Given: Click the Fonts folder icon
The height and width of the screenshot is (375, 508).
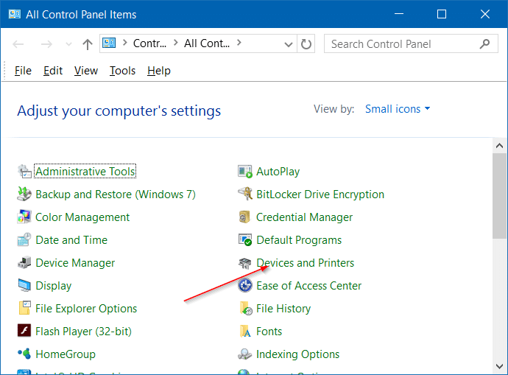Looking at the screenshot, I should click(x=245, y=332).
